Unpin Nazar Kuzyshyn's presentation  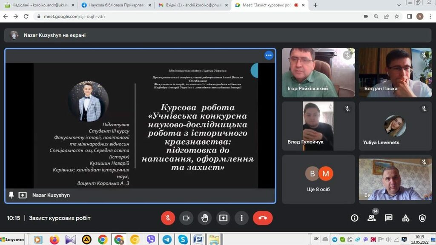[11, 195]
